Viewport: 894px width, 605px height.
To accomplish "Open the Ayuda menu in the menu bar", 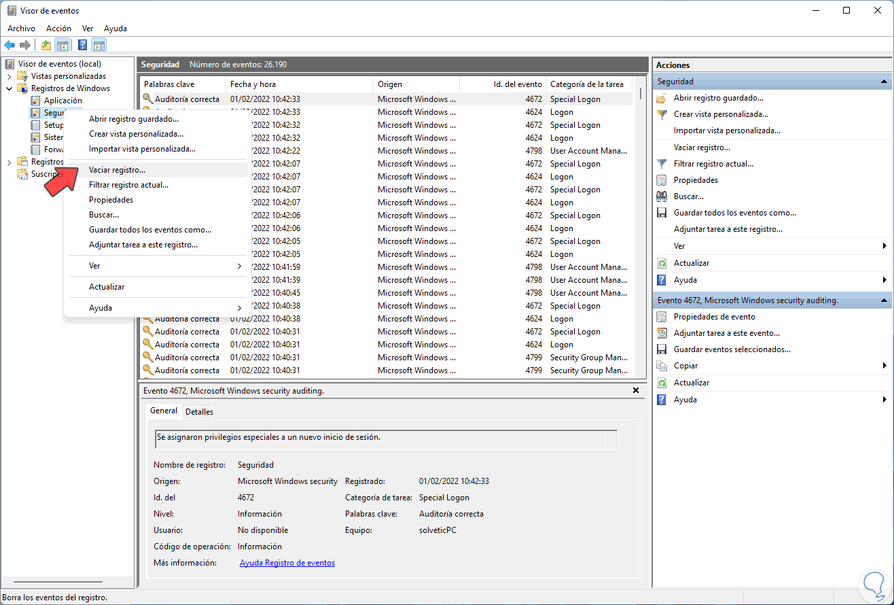I will 115,29.
